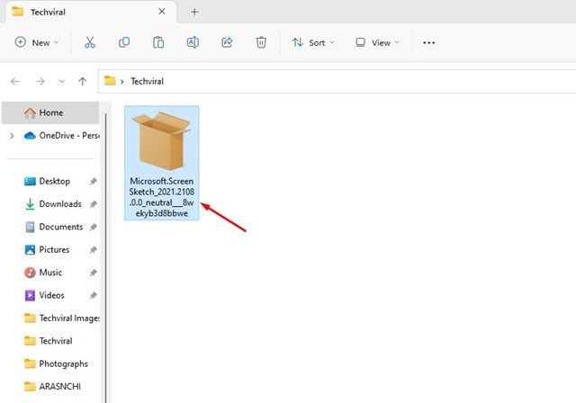Screen dimensions: 576x403
Task: Unpin Desktop using its pin icon
Action: coord(94,182)
